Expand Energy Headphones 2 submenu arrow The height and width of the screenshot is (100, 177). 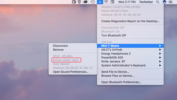point(160,54)
